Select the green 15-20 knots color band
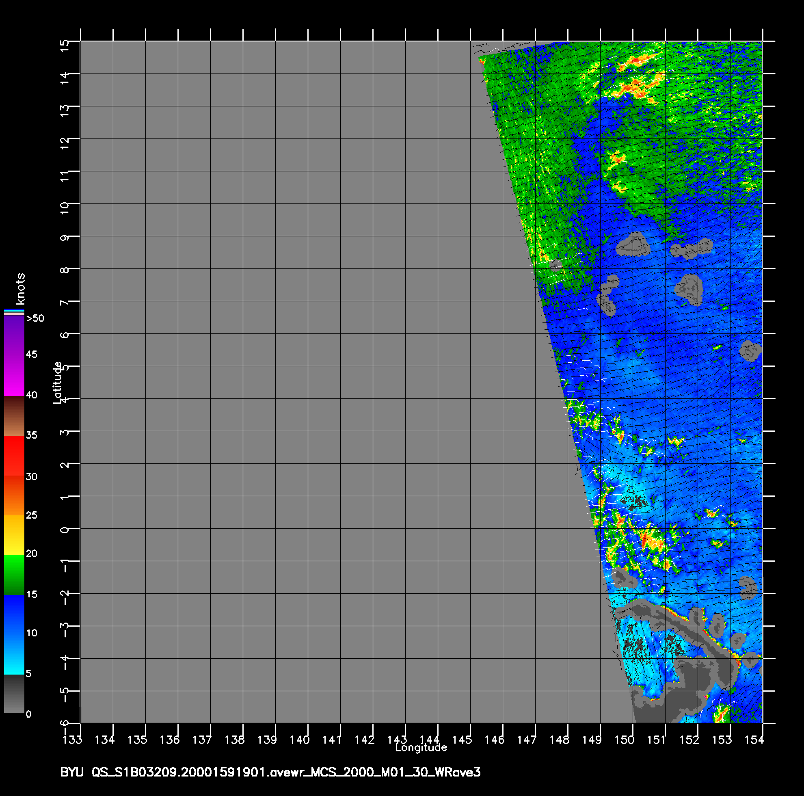Image resolution: width=804 pixels, height=796 pixels. pyautogui.click(x=14, y=575)
